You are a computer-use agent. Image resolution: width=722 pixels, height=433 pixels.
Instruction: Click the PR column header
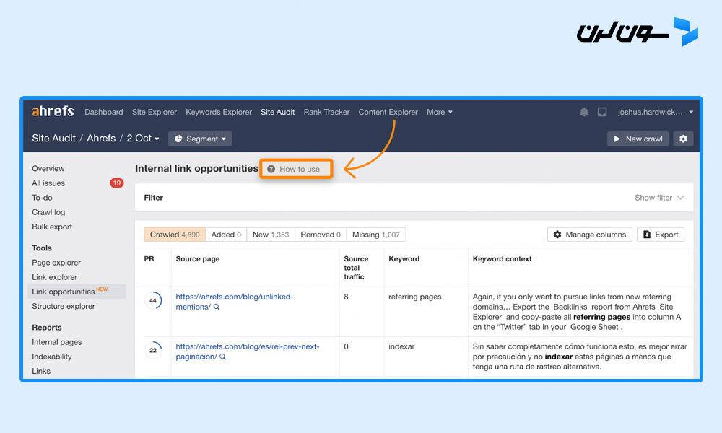149,258
